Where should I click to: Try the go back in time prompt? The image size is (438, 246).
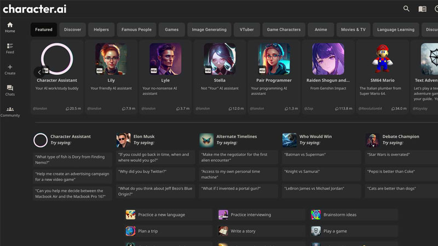coord(155,157)
